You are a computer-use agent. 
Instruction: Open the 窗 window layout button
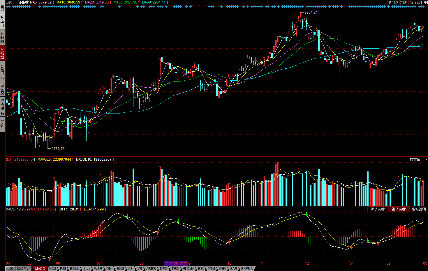coord(411,2)
